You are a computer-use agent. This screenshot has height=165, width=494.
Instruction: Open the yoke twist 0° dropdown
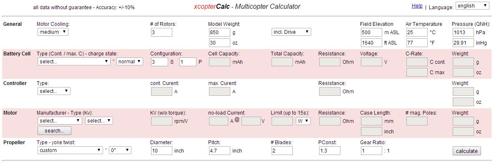pos(120,150)
